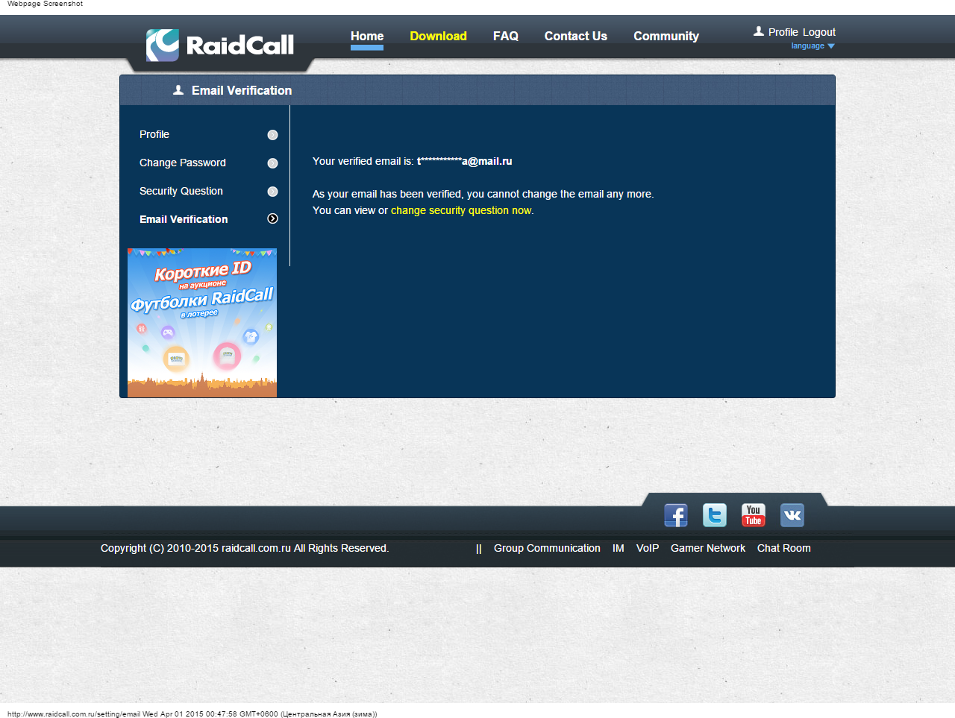Viewport: 955px width, 718px height.
Task: Click the circle bullet beside Profile sidebar item
Action: click(272, 135)
